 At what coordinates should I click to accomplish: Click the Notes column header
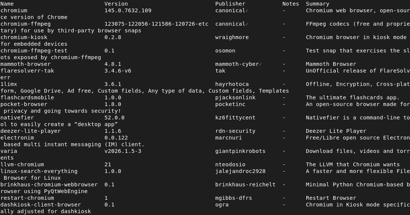(291, 4)
